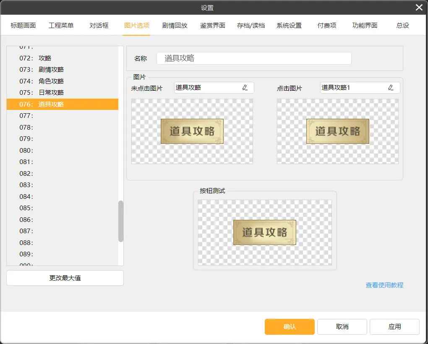
Task: Click the 未点击图片 file field
Action: [x=214, y=88]
